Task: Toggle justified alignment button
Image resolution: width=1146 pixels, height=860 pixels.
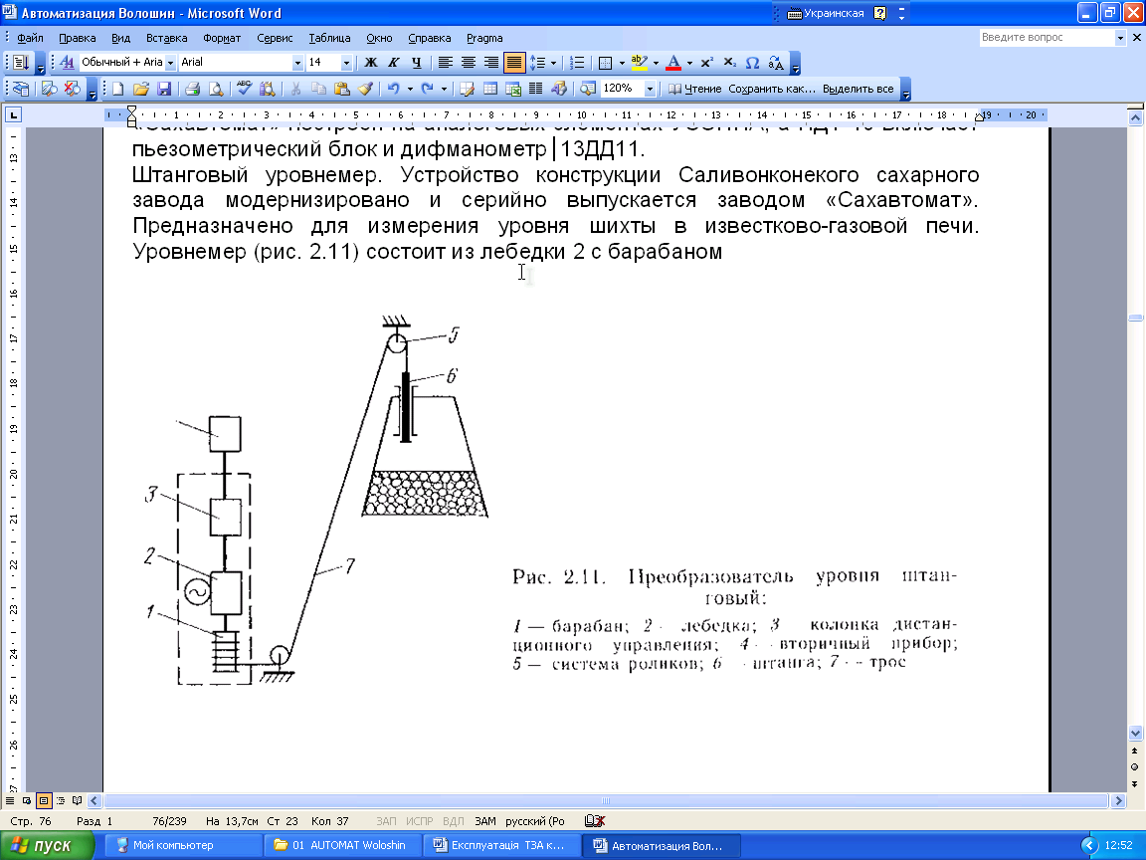Action: [x=513, y=63]
